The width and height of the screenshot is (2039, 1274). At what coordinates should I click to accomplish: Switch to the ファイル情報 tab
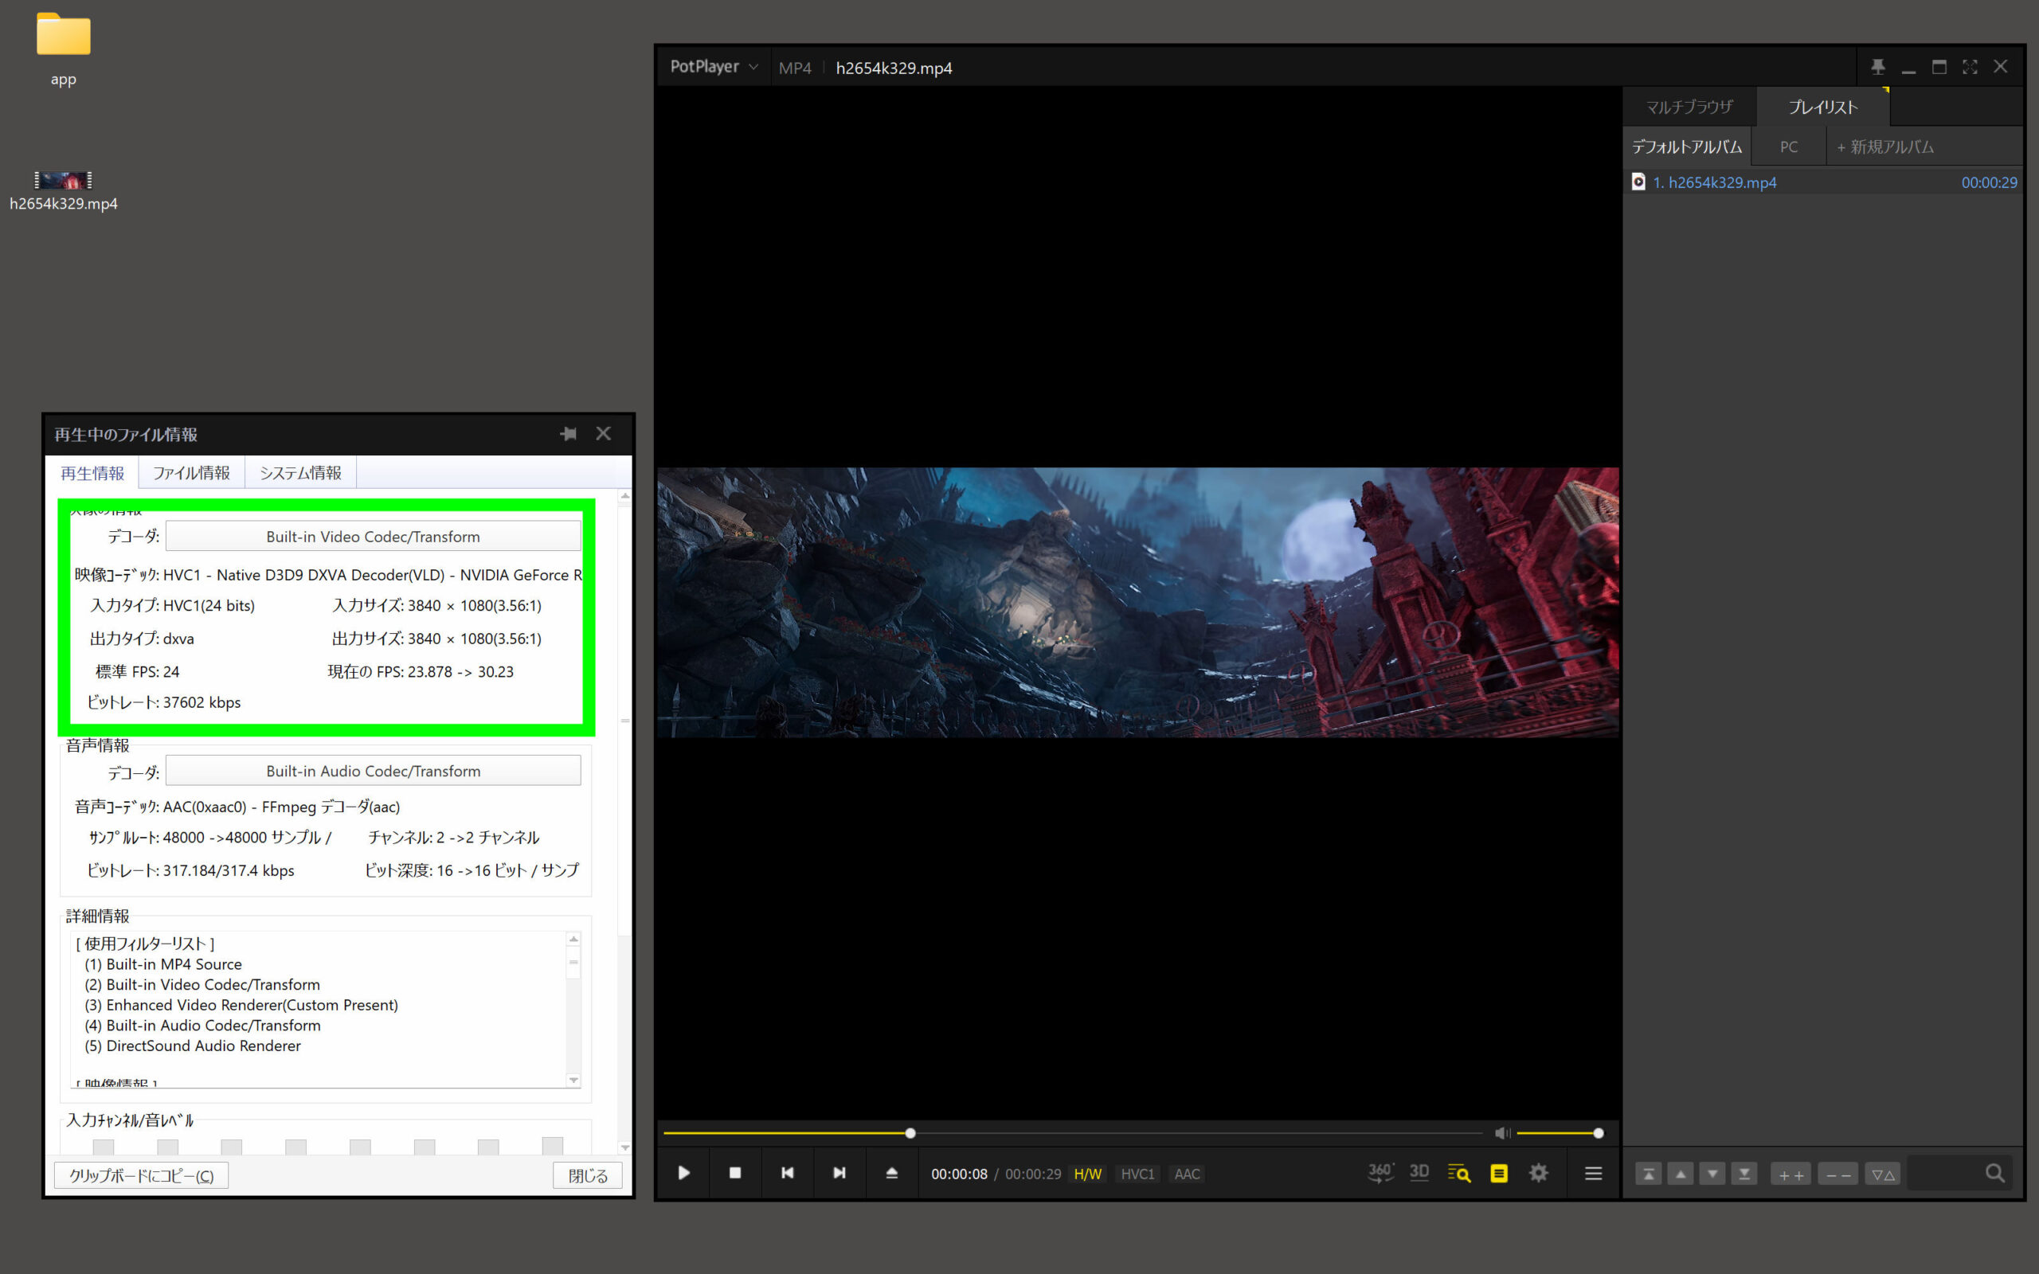click(191, 473)
